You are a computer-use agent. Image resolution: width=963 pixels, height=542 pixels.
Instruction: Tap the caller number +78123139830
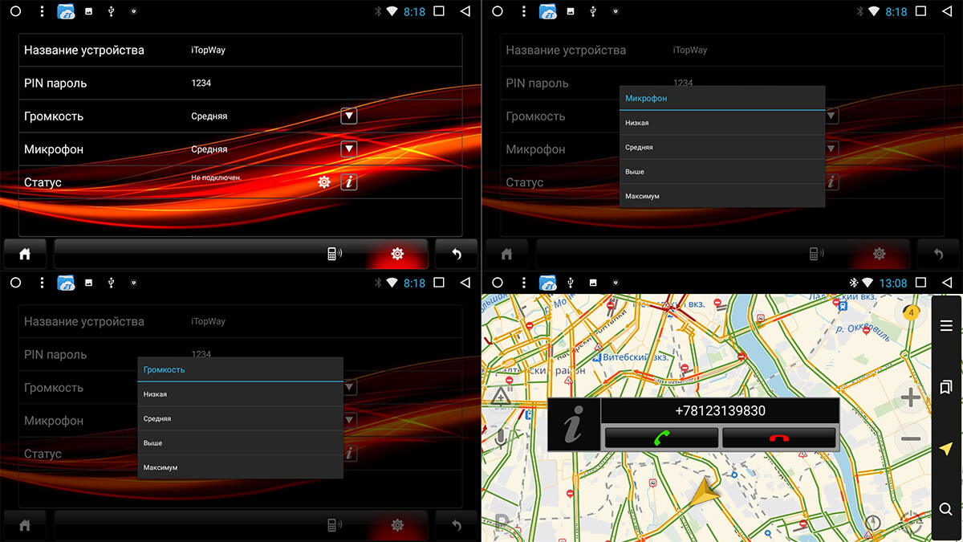[x=720, y=411]
